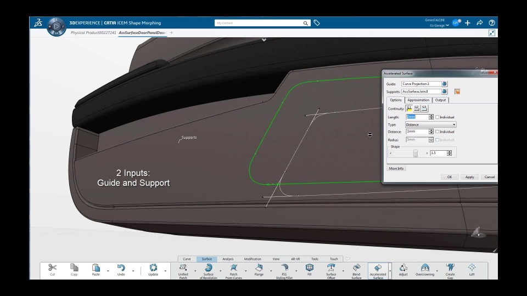The image size is (527, 296).
Task: Click the Shape slider right arrow
Action: click(x=427, y=153)
